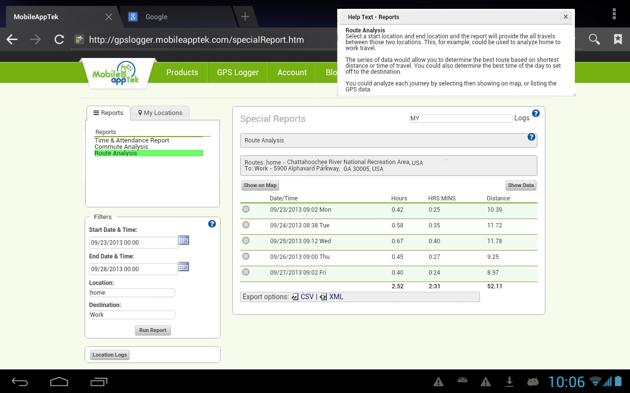Viewport: 630px width, 393px height.
Task: Open the Products menu
Action: 182,72
